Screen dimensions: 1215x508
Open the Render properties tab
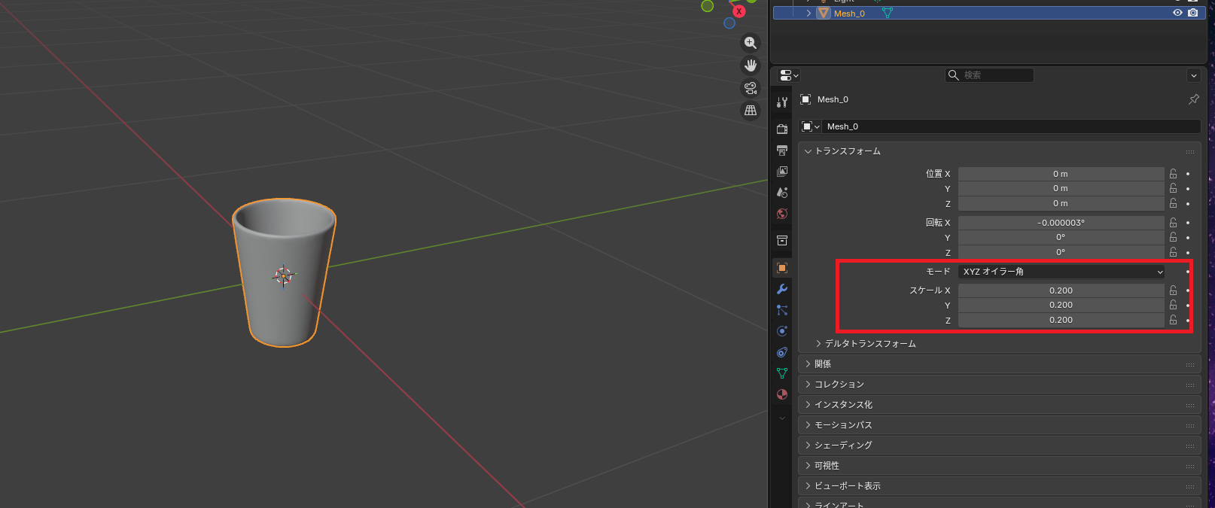(x=782, y=129)
